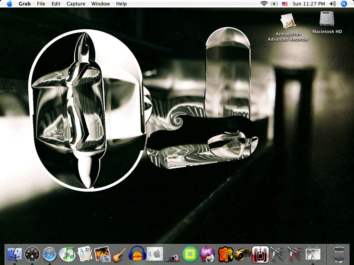The image size is (354, 265).
Task: Launch Audacity headphones icon
Action: pos(137,255)
